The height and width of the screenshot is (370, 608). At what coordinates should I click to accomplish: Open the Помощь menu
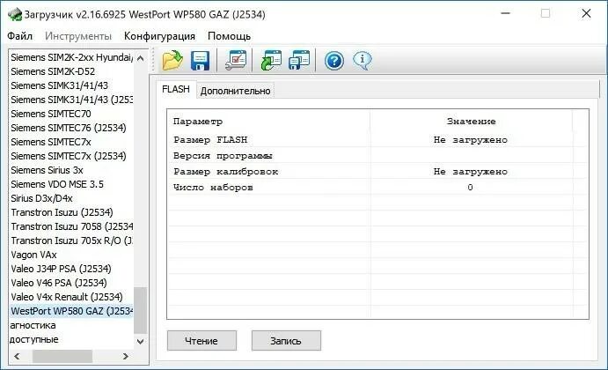point(229,36)
